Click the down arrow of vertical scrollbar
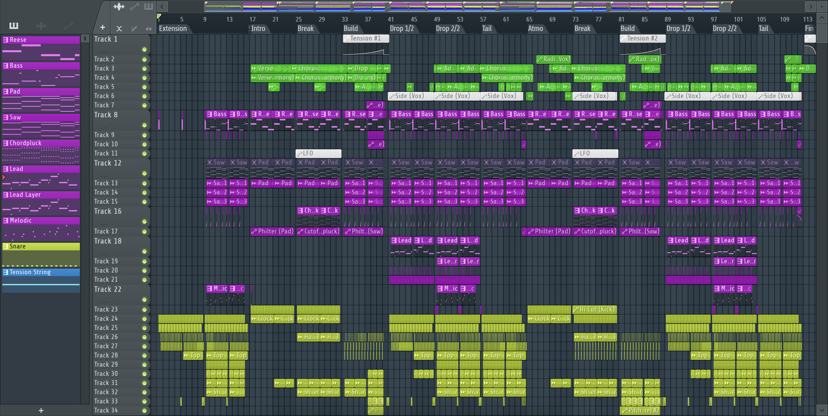Image resolution: width=828 pixels, height=416 pixels. coord(822,410)
